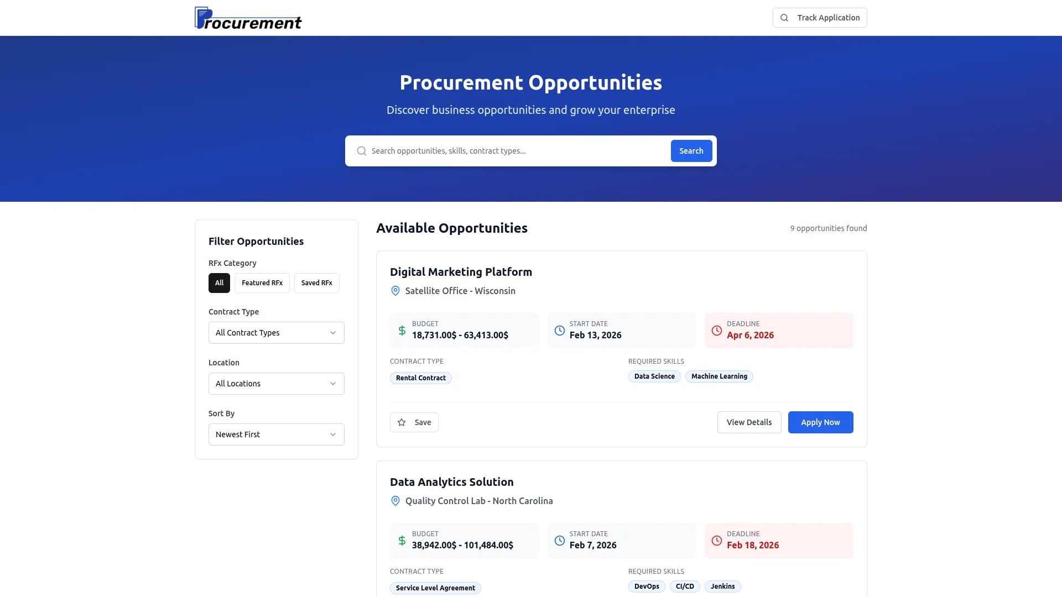Click the clock icon next to Apr 6 deadline
Image resolution: width=1062 pixels, height=597 pixels.
717,331
